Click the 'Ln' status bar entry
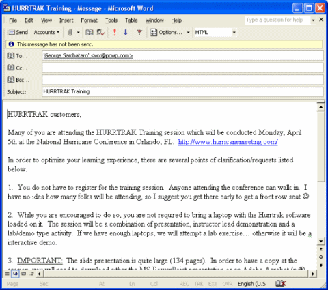 (x=132, y=284)
